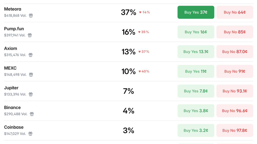Click the gift icon beside Coinbase volume
Image resolution: width=257 pixels, height=144 pixels.
tap(30, 134)
